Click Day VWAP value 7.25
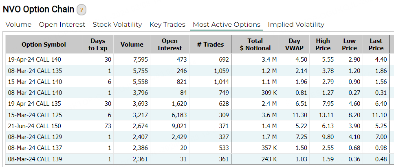 pos(302,137)
